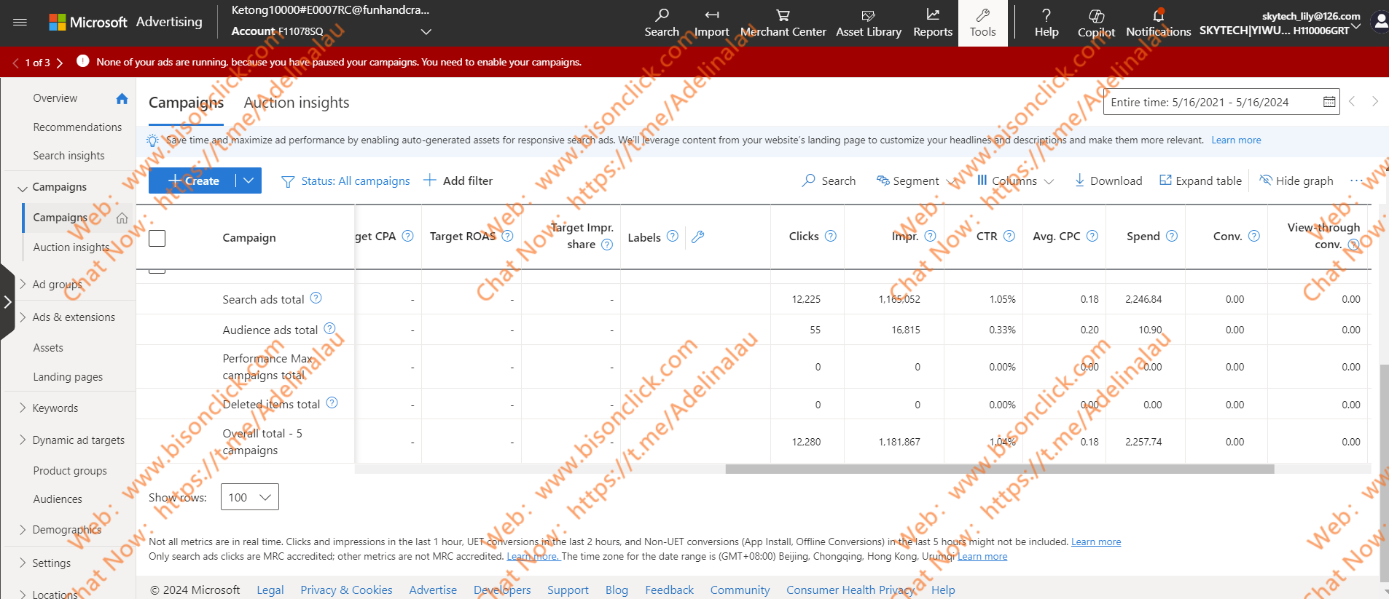Viewport: 1389px width, 599px height.
Task: Show help for the Spend column
Action: point(1172,236)
